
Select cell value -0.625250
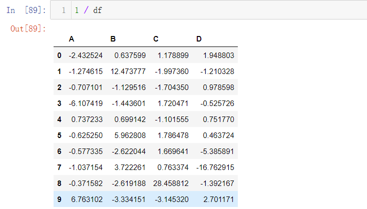pos(86,135)
